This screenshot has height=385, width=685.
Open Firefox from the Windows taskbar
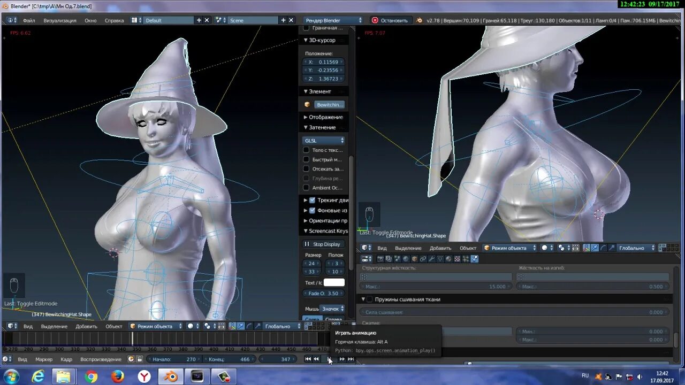[x=118, y=376]
